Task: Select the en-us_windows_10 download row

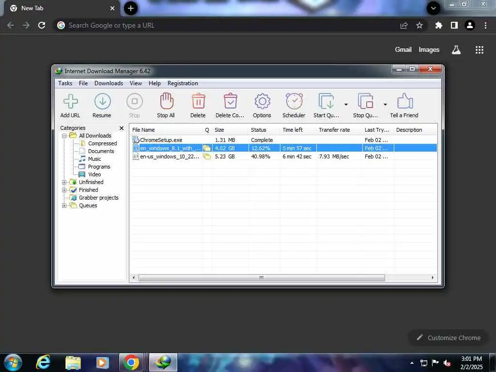Action: 283,156
